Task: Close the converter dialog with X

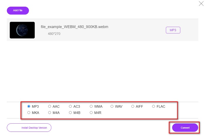Action: 201,4
